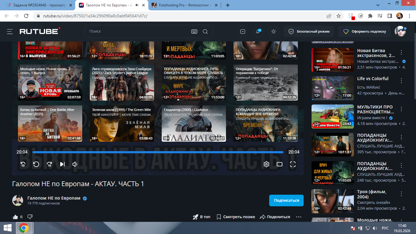Viewport: 416px width, 234px height.
Task: Click the Подписаться button
Action: click(x=286, y=200)
